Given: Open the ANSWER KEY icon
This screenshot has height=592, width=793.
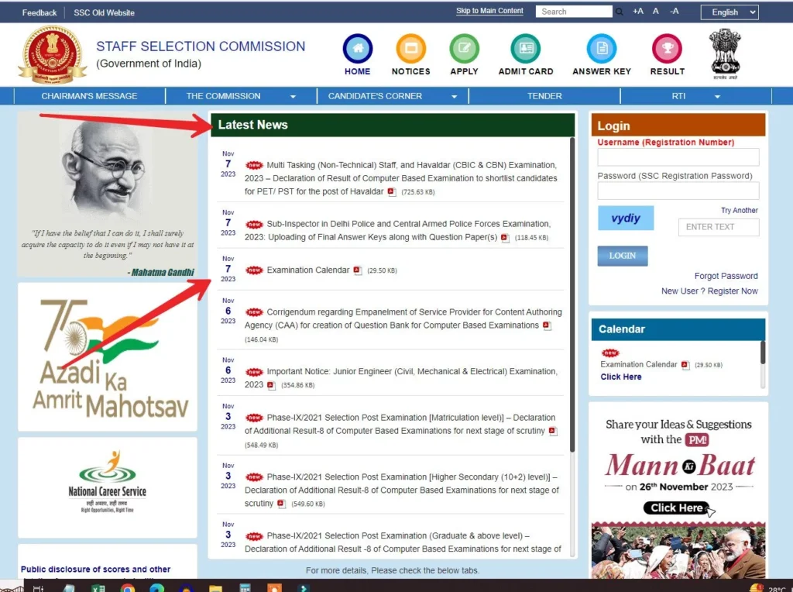Looking at the screenshot, I should [601, 49].
